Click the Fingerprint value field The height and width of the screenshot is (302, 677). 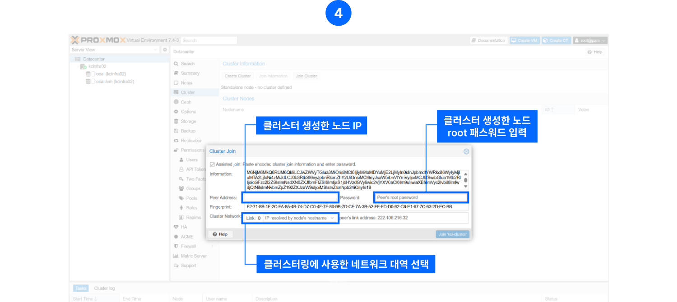tap(357, 207)
